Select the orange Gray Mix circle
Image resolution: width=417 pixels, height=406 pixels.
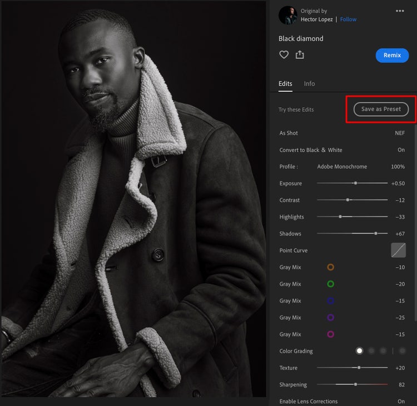coord(331,267)
